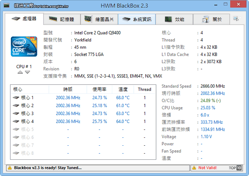Click the O/C比 value 24.89 % (-)
This screenshot has height=176, width=249.
coord(210,100)
